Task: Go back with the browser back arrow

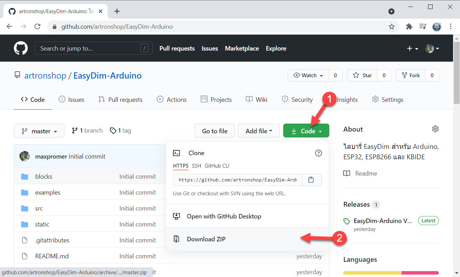Action: click(9, 27)
